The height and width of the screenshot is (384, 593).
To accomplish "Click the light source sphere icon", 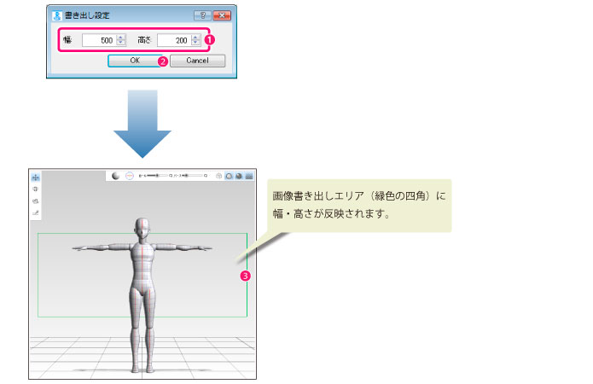I will tap(116, 176).
